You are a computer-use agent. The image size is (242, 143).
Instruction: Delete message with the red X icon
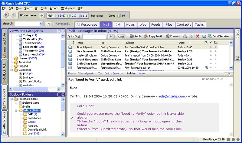tap(198, 36)
